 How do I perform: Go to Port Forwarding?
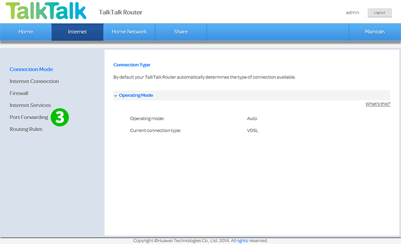click(x=29, y=117)
